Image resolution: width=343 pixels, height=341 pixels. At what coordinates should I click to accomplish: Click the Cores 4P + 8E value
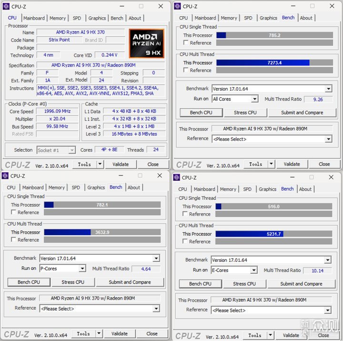click(110, 150)
